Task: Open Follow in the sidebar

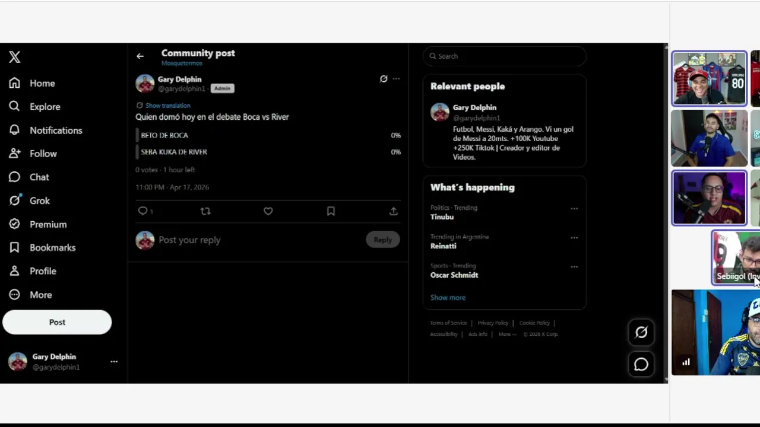Action: (x=33, y=154)
